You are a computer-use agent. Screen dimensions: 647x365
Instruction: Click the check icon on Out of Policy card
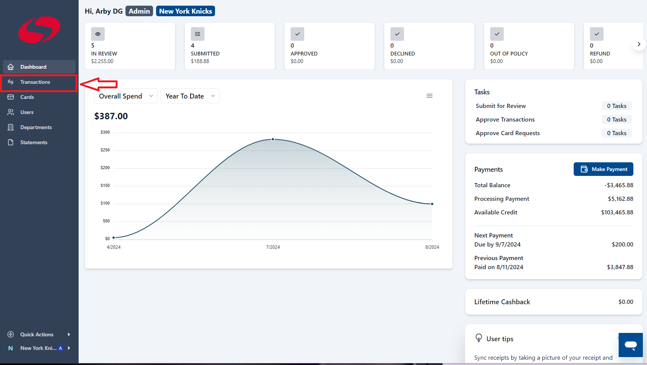(497, 34)
